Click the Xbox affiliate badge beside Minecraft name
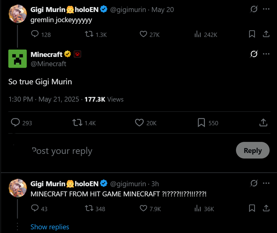 click(77, 54)
